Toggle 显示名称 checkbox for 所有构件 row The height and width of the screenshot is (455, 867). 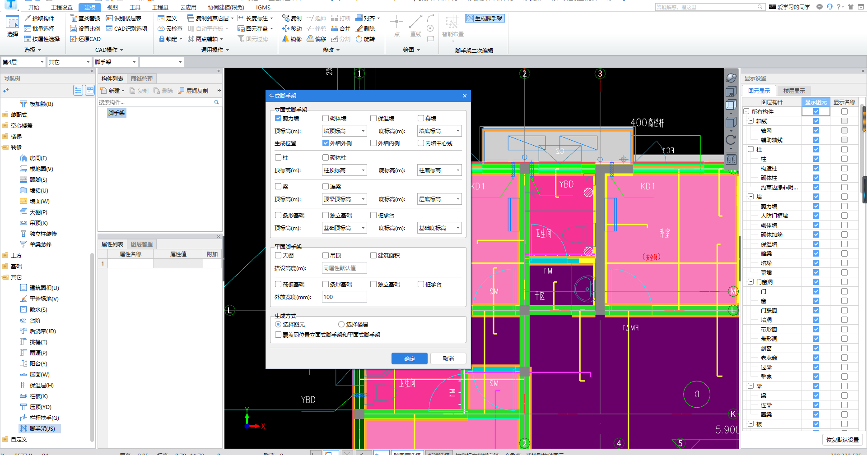click(844, 111)
